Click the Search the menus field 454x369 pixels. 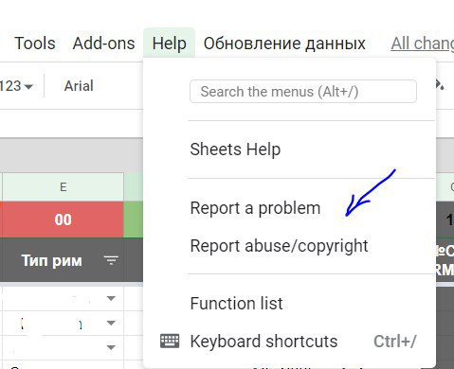click(x=303, y=92)
